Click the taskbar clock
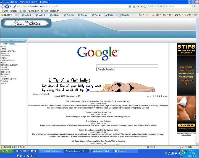Viewport: 199px width, 158px height. [x=192, y=153]
